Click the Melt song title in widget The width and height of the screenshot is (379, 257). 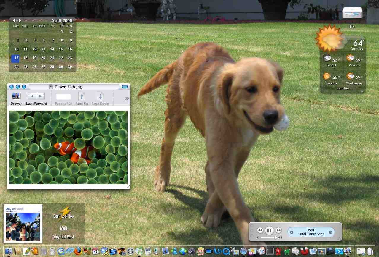[x=64, y=228]
